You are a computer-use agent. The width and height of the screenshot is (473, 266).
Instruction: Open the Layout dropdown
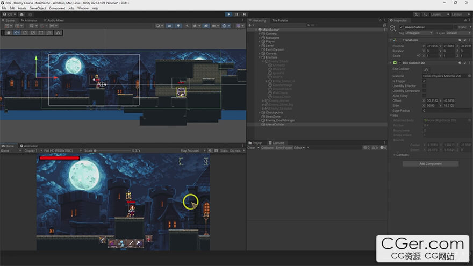coord(461,14)
